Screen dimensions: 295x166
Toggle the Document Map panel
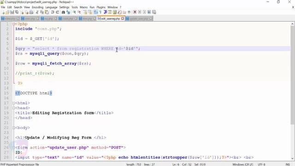pos(115,12)
